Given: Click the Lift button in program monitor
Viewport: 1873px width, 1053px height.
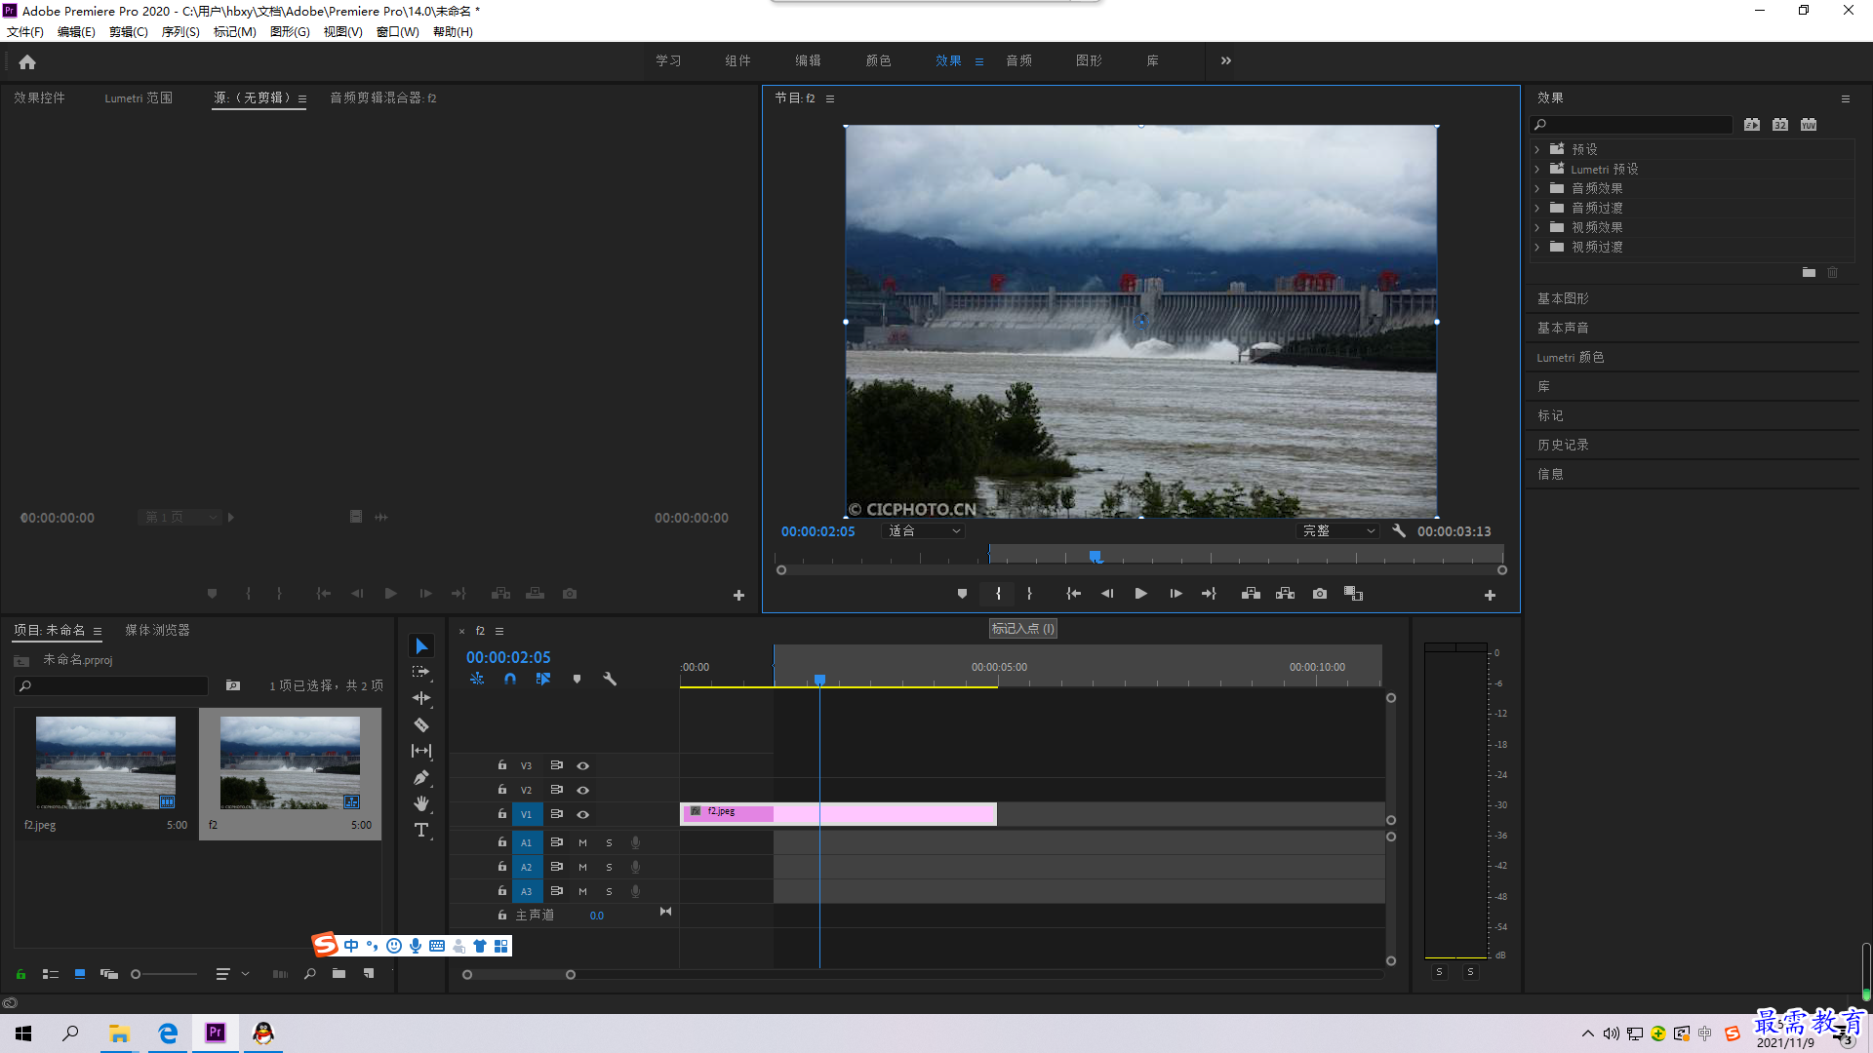Looking at the screenshot, I should [1251, 594].
